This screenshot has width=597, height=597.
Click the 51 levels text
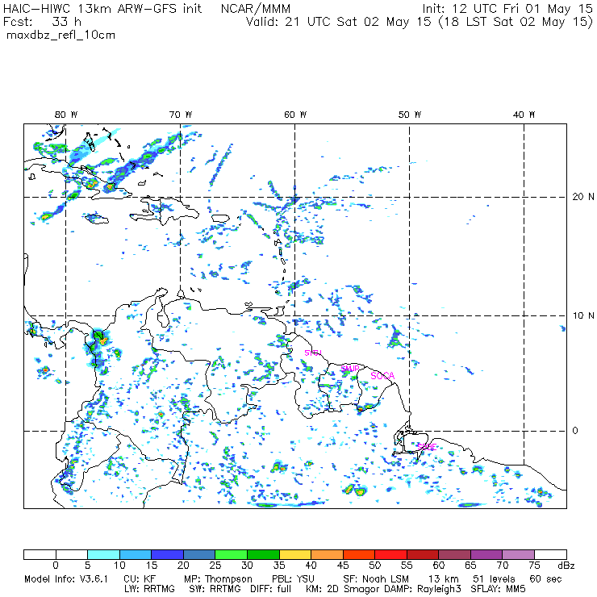pyautogui.click(x=494, y=579)
